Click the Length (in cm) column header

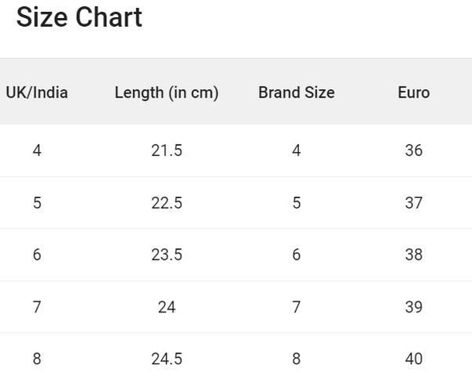(167, 92)
